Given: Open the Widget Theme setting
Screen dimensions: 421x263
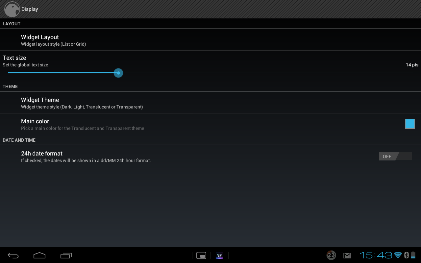Looking at the screenshot, I should [210, 103].
